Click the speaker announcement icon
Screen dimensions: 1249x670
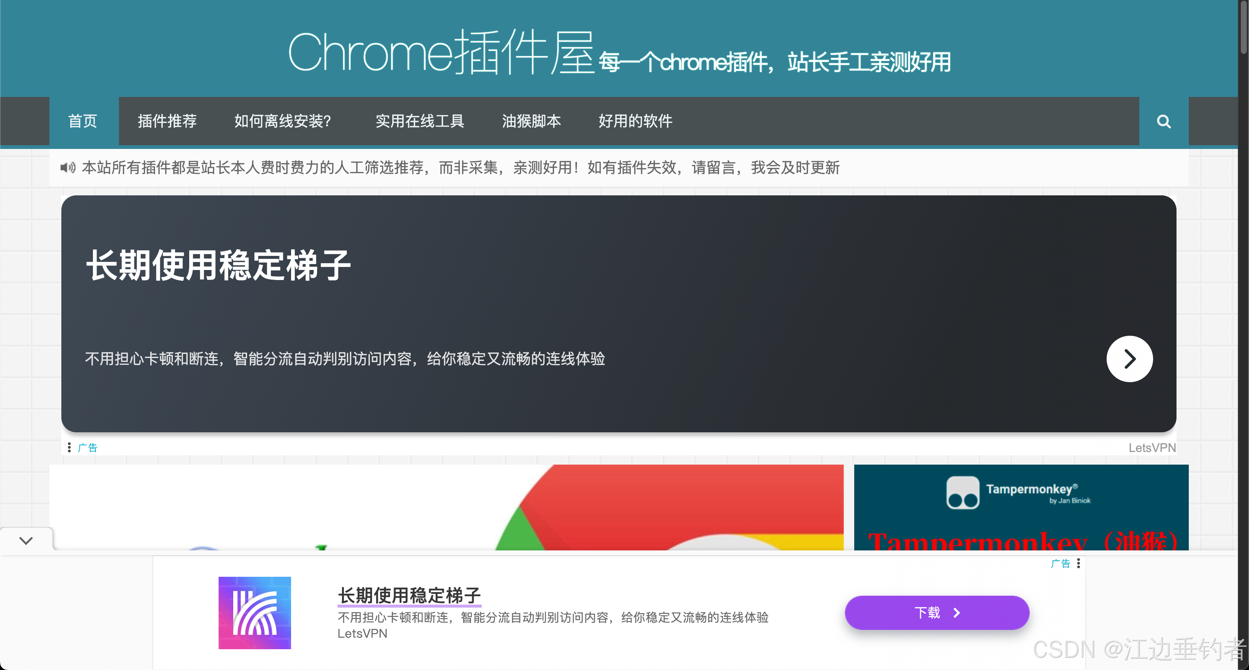(x=67, y=167)
